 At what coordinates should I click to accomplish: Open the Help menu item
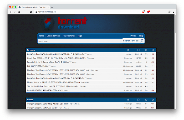pos(141,36)
